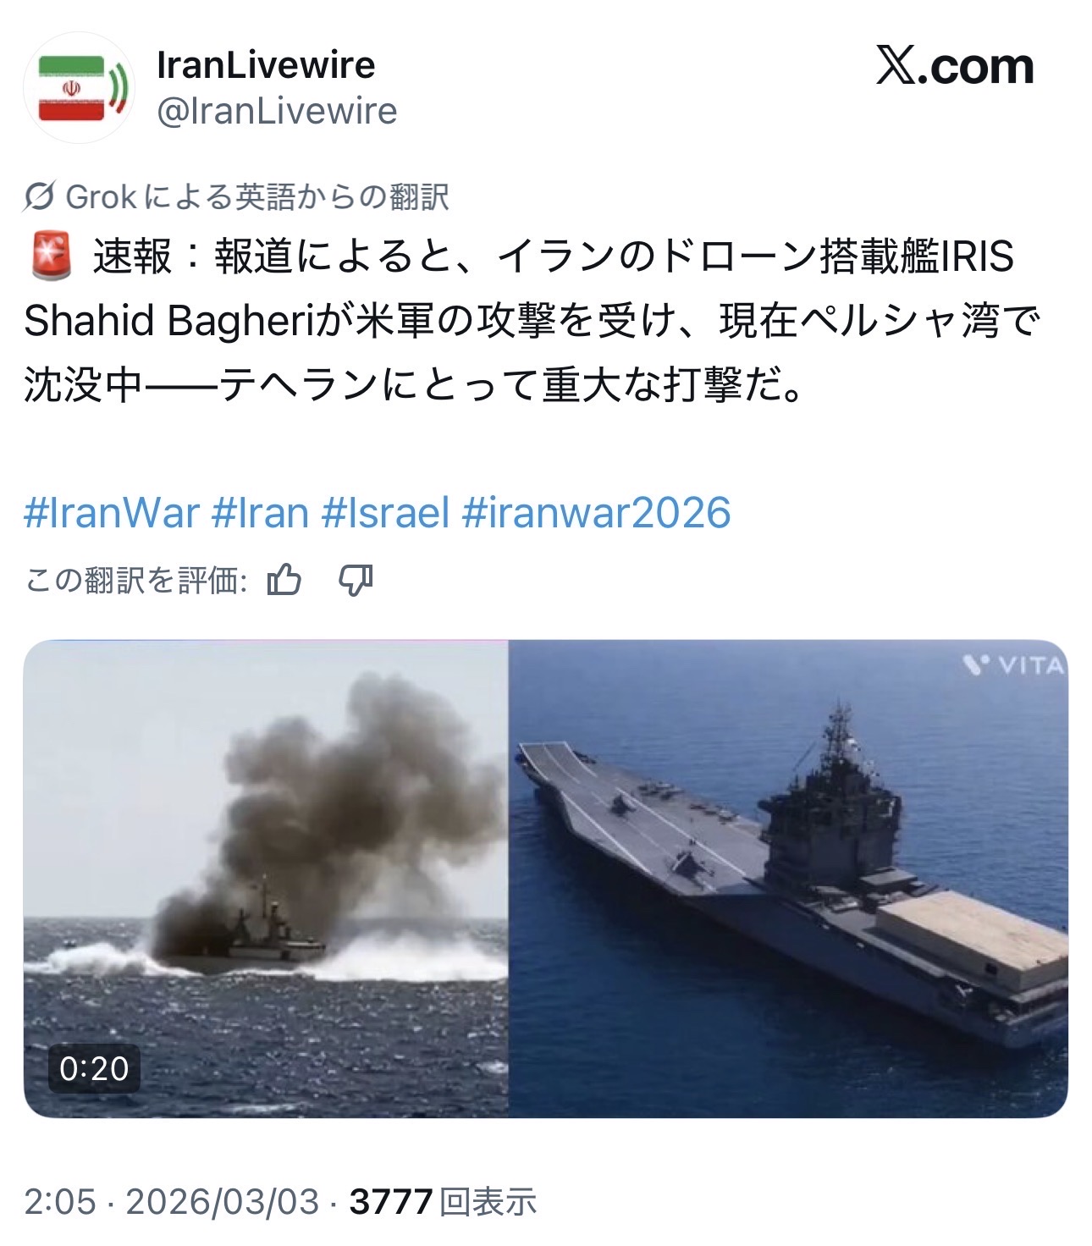The image size is (1092, 1246).
Task: Click the thumbs up translation rating icon
Action: coord(284,581)
